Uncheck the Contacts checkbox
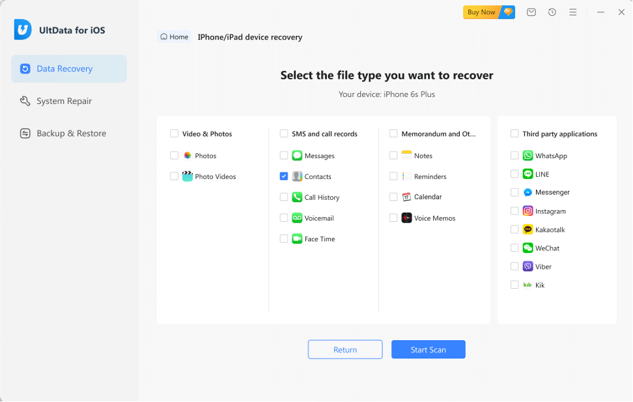 tap(284, 176)
